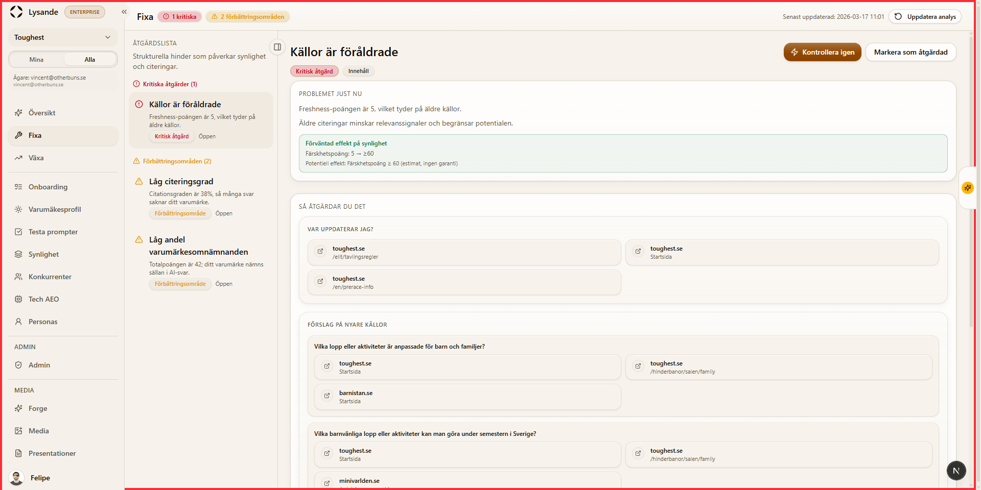Open external link for toughest.se /elit/tavlingsregler
The image size is (981, 490).
pos(320,252)
